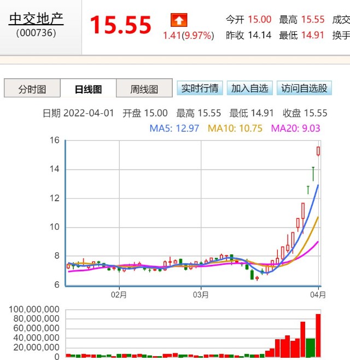The image size is (350, 360).
Task: Click the red up-arrow price change icon
Action: point(179,20)
